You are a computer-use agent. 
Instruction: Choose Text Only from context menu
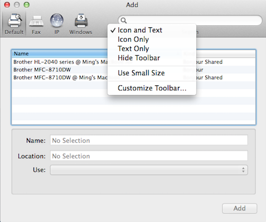point(152,49)
